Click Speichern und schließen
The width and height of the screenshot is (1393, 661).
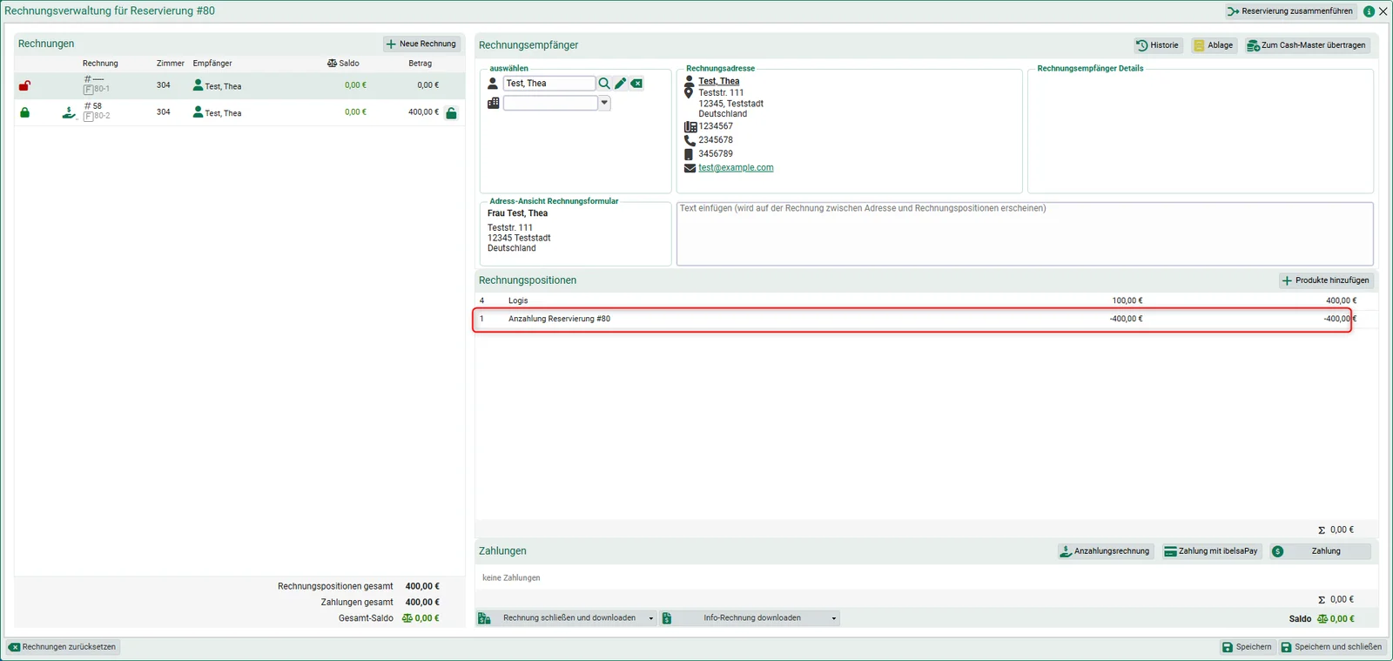1331,647
